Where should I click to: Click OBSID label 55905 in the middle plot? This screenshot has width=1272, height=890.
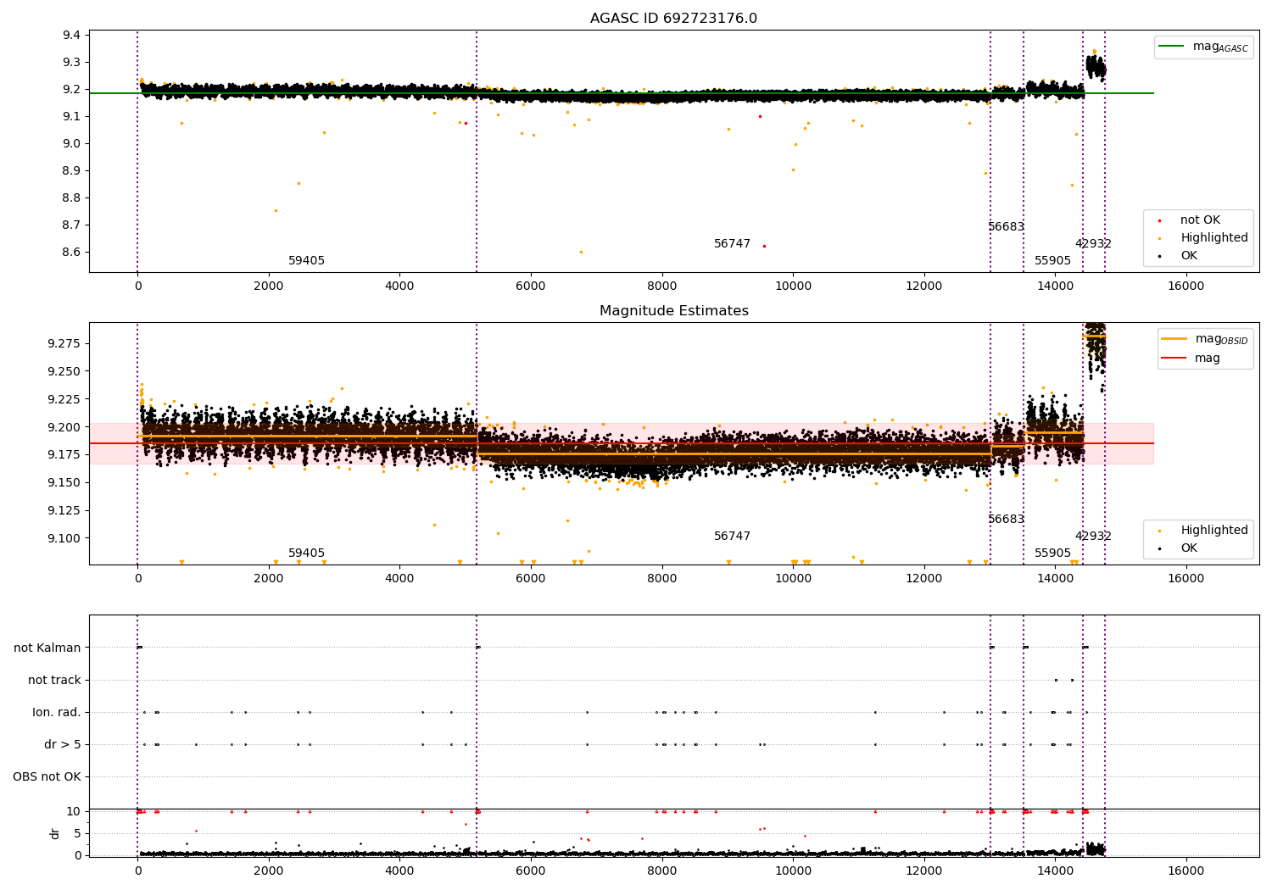coord(1052,553)
